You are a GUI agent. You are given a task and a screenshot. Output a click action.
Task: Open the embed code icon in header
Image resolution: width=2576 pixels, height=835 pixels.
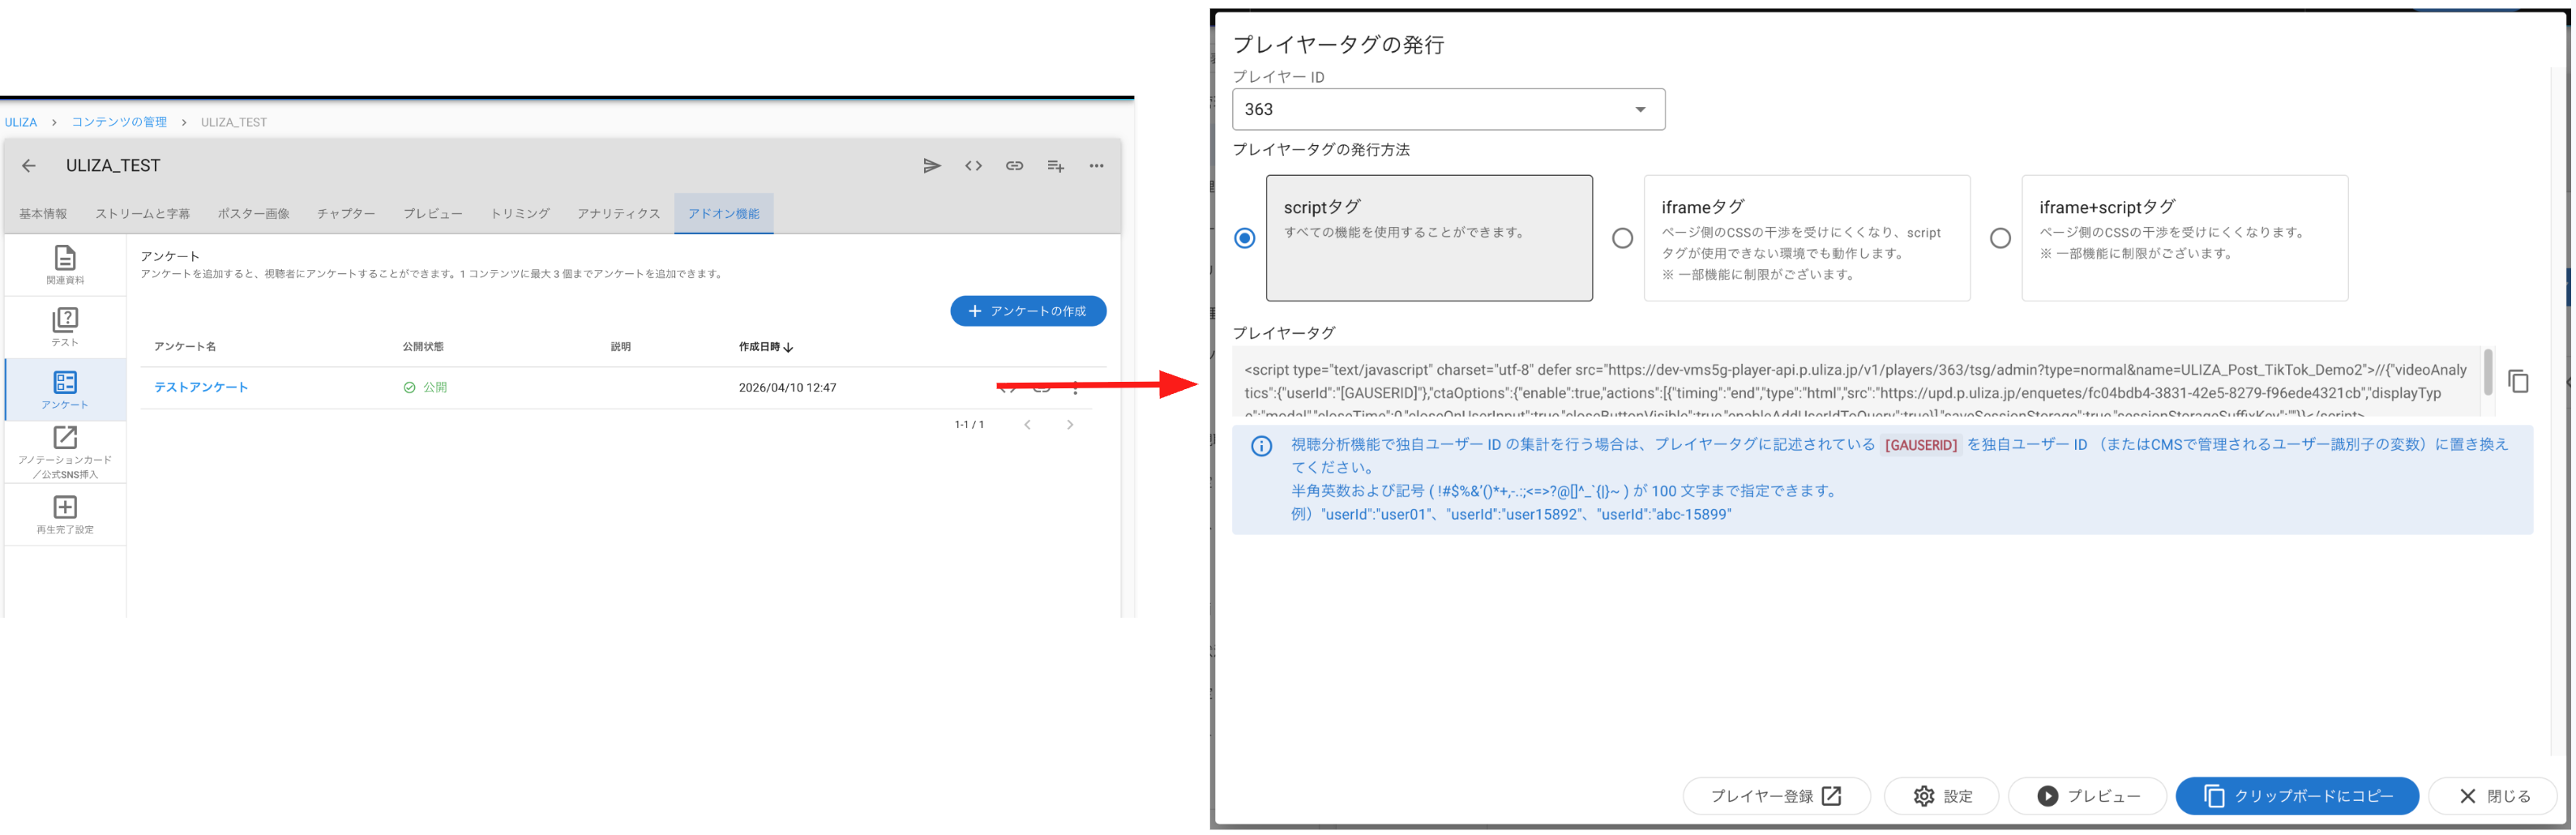pyautogui.click(x=973, y=166)
